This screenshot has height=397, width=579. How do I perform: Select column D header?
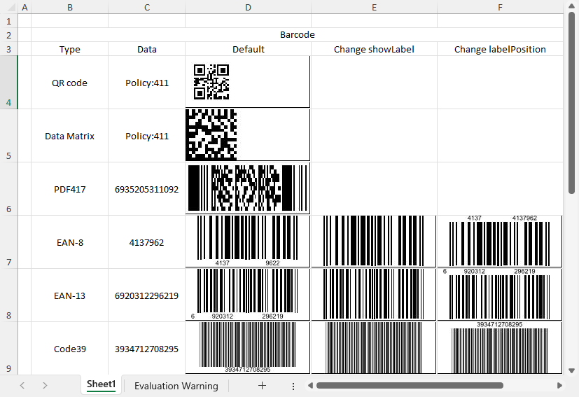point(248,7)
